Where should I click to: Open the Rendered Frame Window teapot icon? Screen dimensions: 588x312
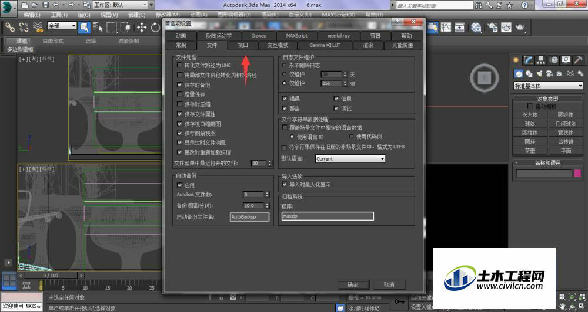(x=506, y=28)
